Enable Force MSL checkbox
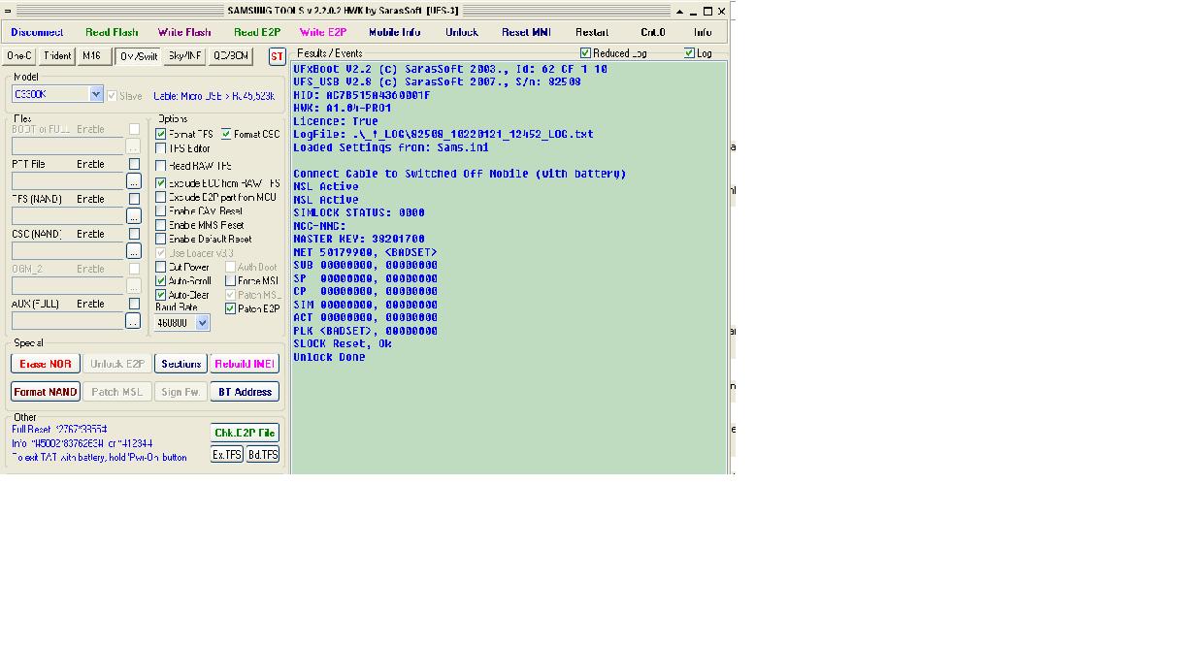 coord(231,281)
